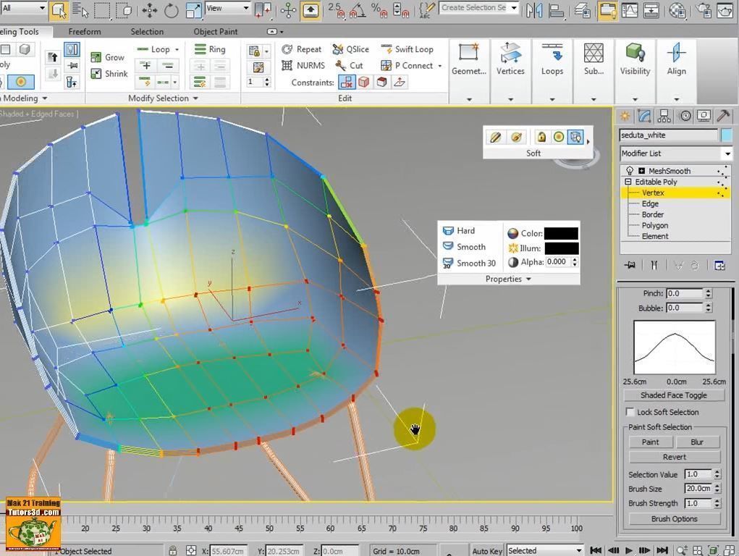The width and height of the screenshot is (739, 556).
Task: Select the Select and Move tool
Action: click(x=148, y=9)
